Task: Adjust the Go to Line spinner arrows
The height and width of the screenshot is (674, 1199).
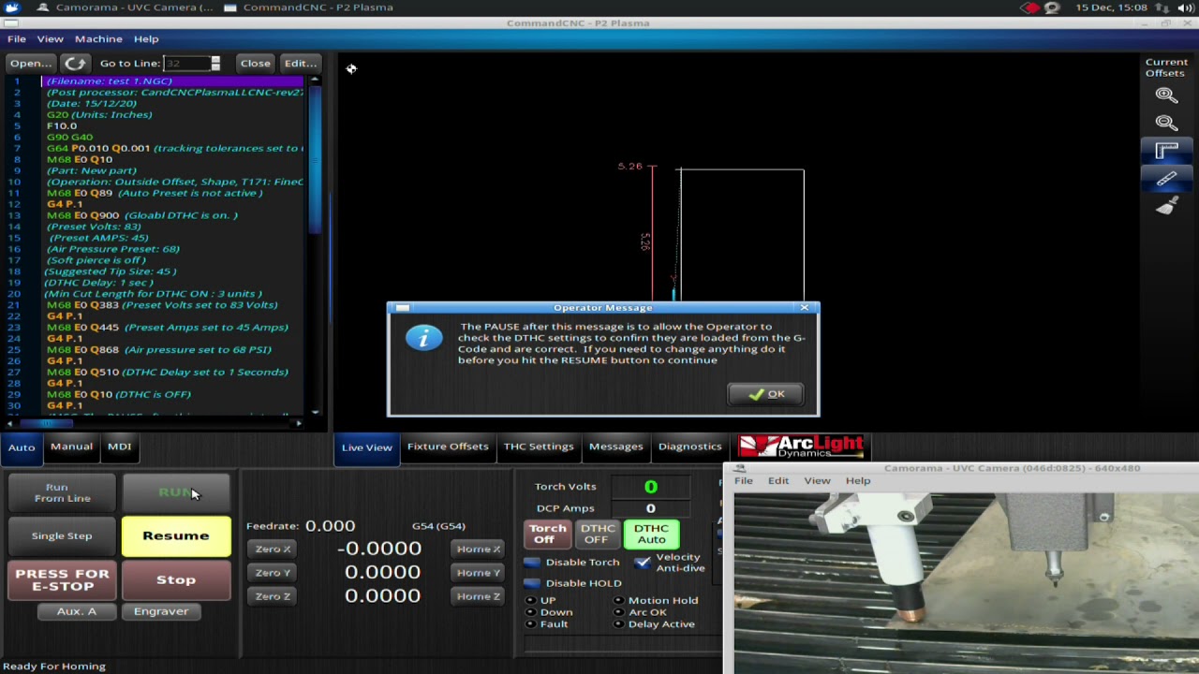Action: (215, 64)
